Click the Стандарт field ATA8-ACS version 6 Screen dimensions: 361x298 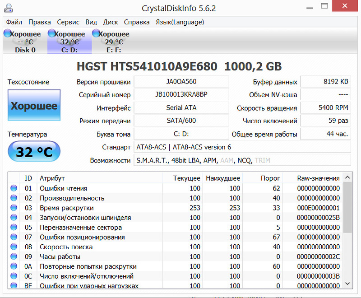click(x=242, y=147)
